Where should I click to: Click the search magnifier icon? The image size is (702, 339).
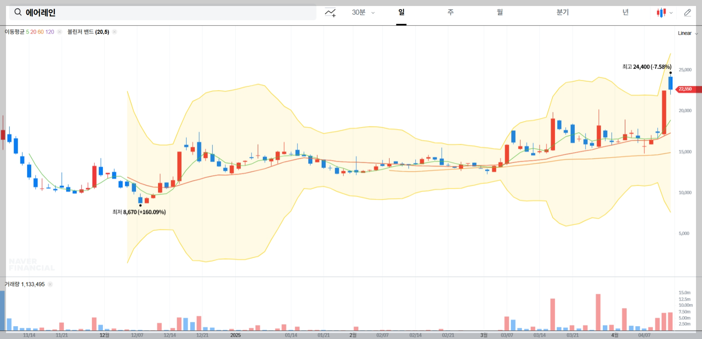click(18, 12)
